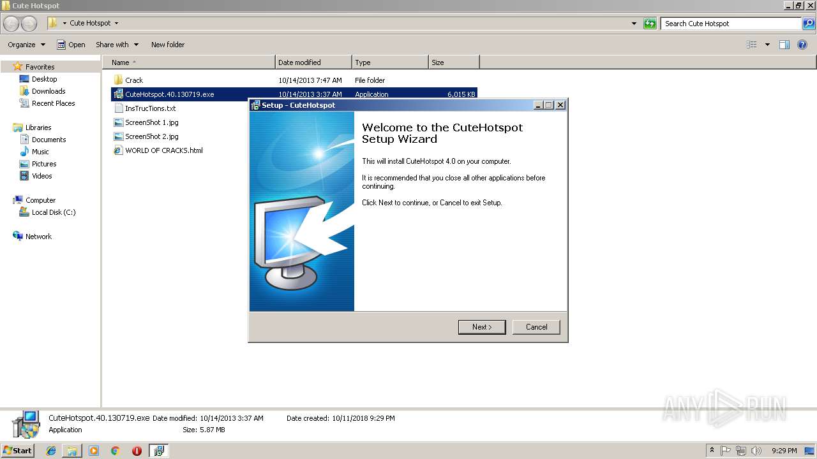The height and width of the screenshot is (459, 817).
Task: Select Local Disk (C:)
Action: click(x=54, y=212)
